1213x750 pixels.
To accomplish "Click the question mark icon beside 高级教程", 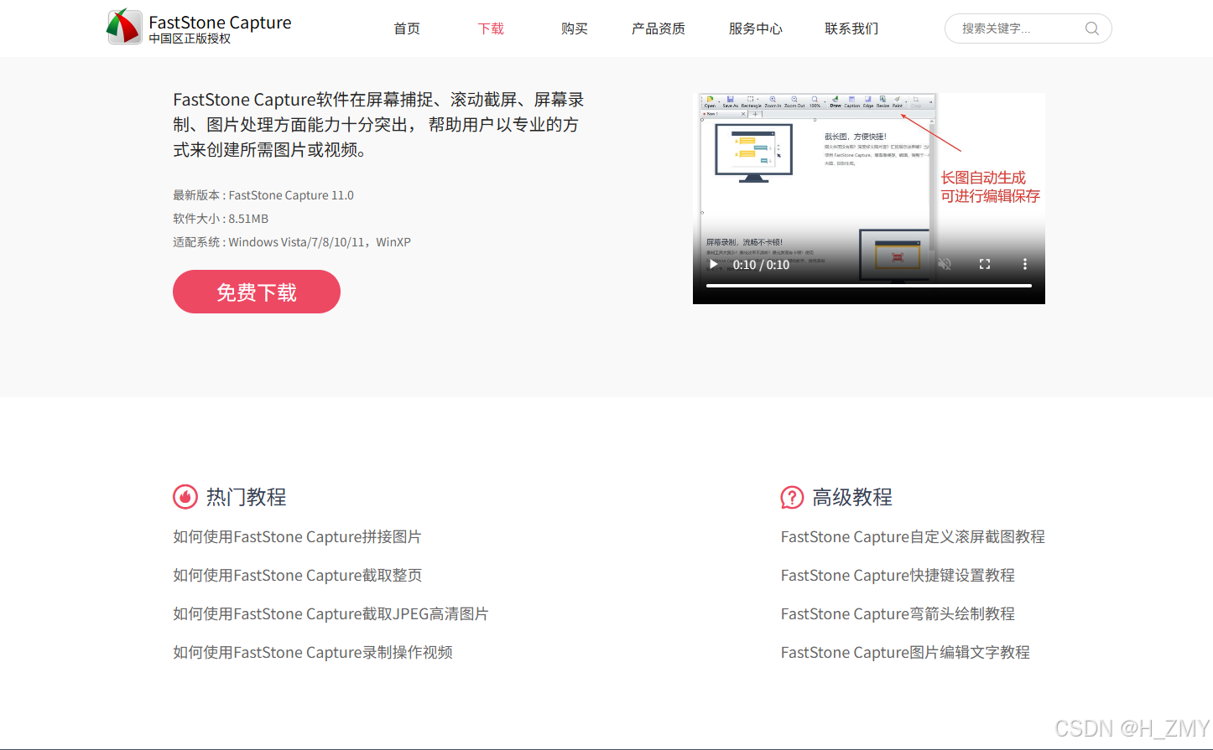I will click(x=792, y=497).
